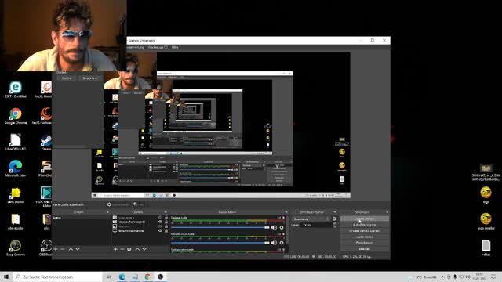Image resolution: width=502 pixels, height=282 pixels.
Task: Add a new source with the Quellen plus icon
Action: (115, 249)
